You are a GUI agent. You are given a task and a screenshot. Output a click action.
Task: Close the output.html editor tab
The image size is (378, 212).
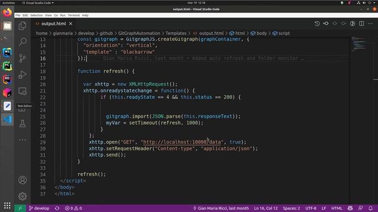[x=71, y=24]
